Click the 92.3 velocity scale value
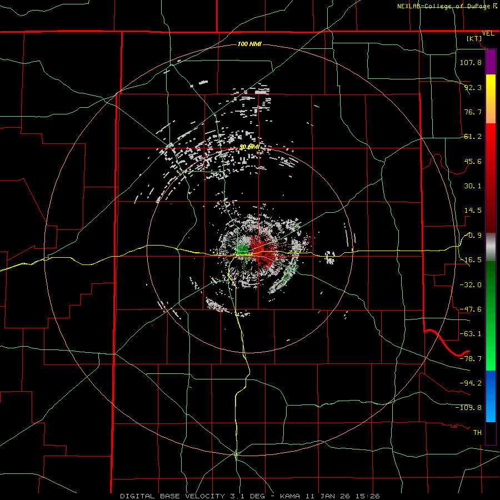This screenshot has width=500, height=500. pyautogui.click(x=473, y=87)
